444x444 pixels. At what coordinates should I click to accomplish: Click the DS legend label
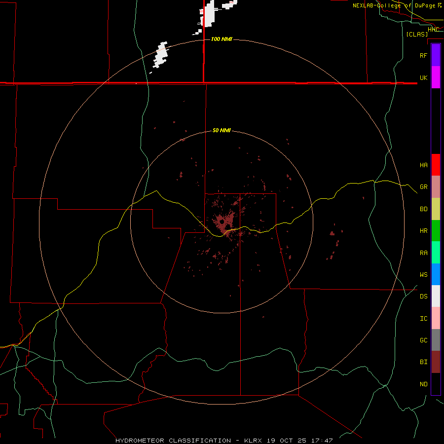424,296
